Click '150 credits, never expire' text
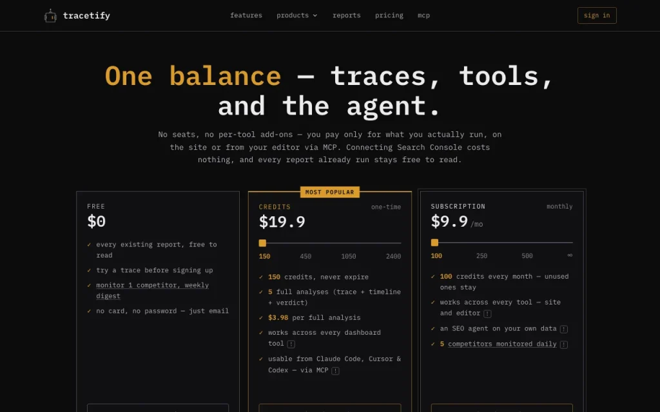This screenshot has height=412, width=660. point(318,277)
